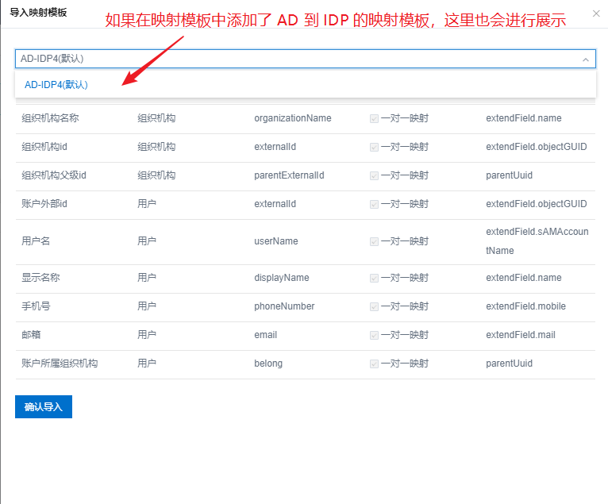Toggle the 一对一映射 checkbox for 组织机构名称
608x504 pixels.
pyautogui.click(x=374, y=118)
